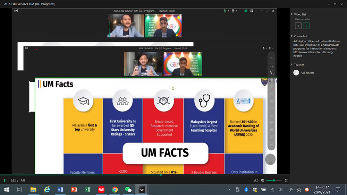Image resolution: width=347 pixels, height=195 pixels.
Task: Click the broadcast signal icon
Action: click(x=16, y=11)
